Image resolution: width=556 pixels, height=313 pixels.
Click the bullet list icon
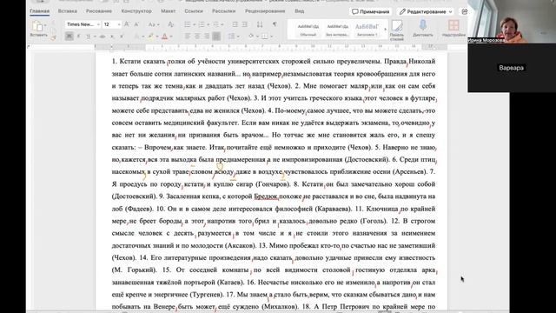pos(188,24)
